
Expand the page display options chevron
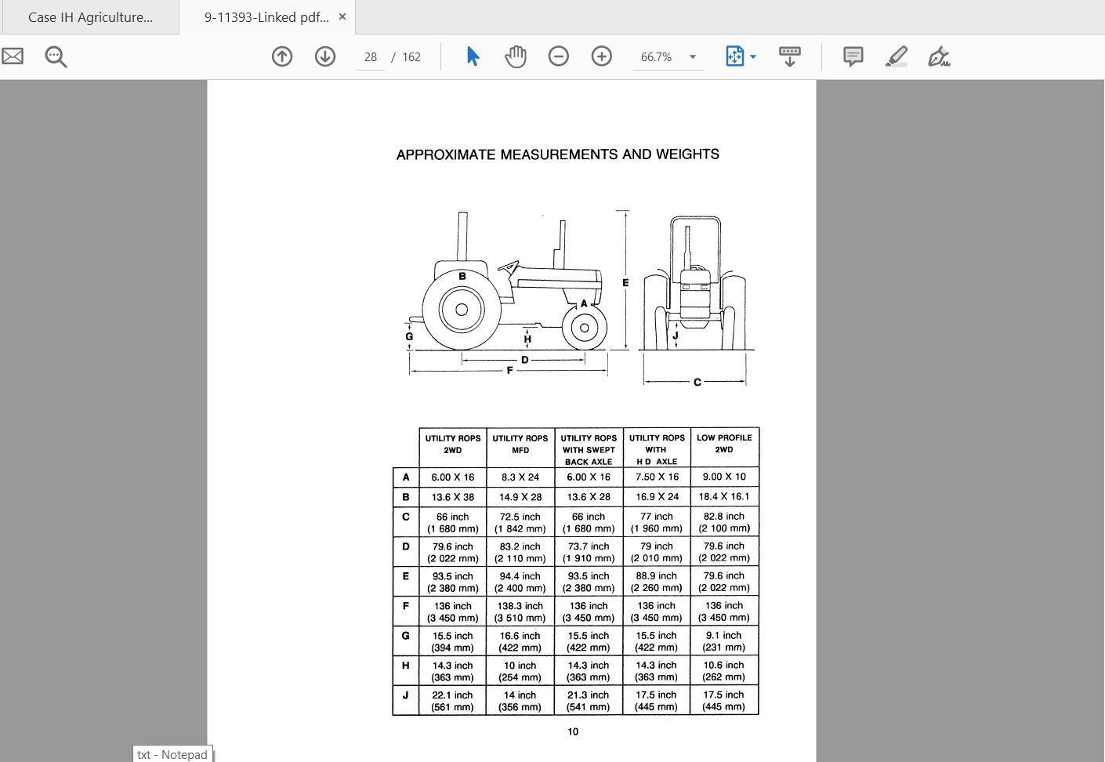[x=752, y=56]
